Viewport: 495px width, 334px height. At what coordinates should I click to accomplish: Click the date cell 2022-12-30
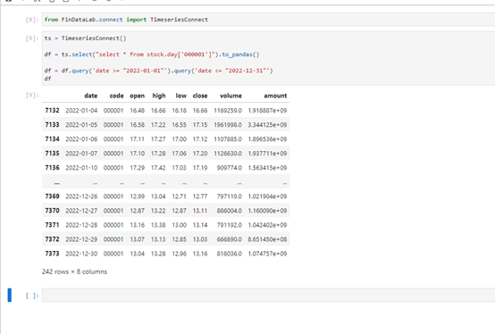click(x=81, y=254)
